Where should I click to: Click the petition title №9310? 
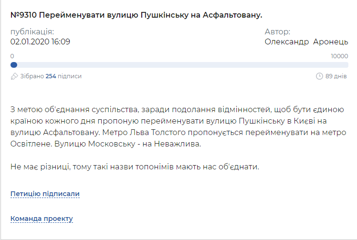tap(136, 15)
